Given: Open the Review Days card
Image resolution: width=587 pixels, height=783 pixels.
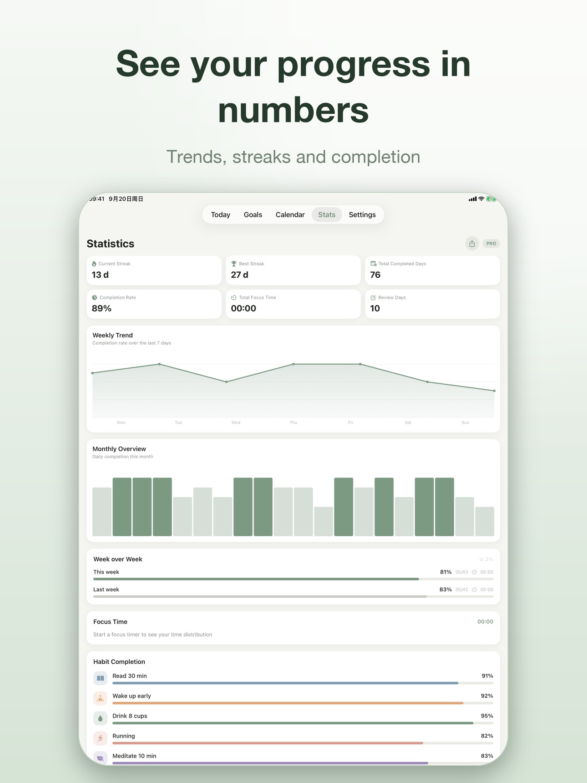Looking at the screenshot, I should (432, 304).
